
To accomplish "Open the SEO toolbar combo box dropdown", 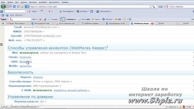I will click(26, 12).
